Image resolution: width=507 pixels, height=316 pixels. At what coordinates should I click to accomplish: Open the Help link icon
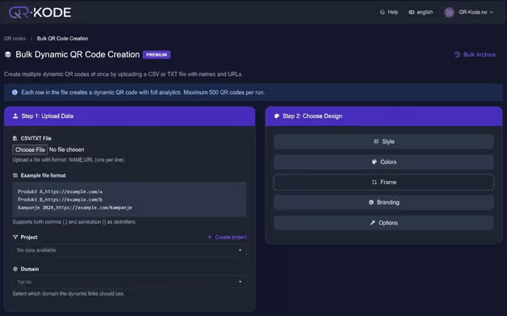(x=382, y=12)
